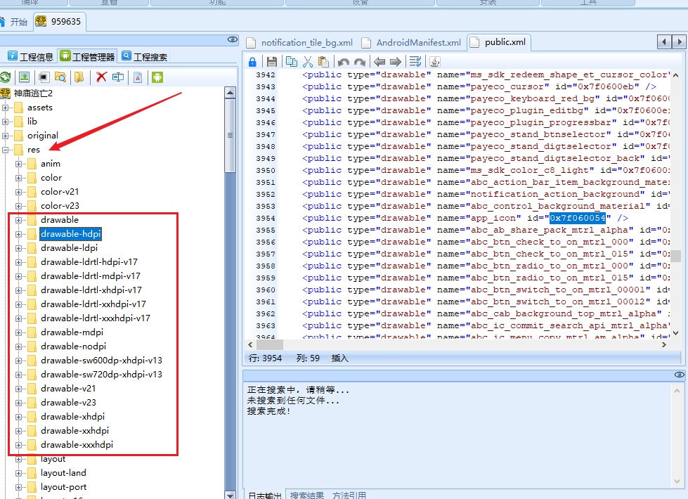This screenshot has height=499, width=688.
Task: Click line number 3950 in the editor gutter
Action: [x=266, y=170]
